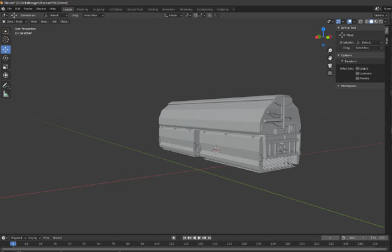Click the Zoom view magnifier icon
Viewport: 392px width, 252px height.
330,50
